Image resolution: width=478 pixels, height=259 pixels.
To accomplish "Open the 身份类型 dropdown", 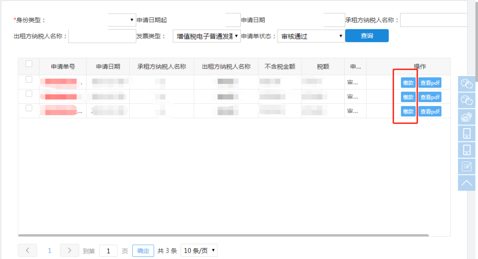I will (x=122, y=20).
